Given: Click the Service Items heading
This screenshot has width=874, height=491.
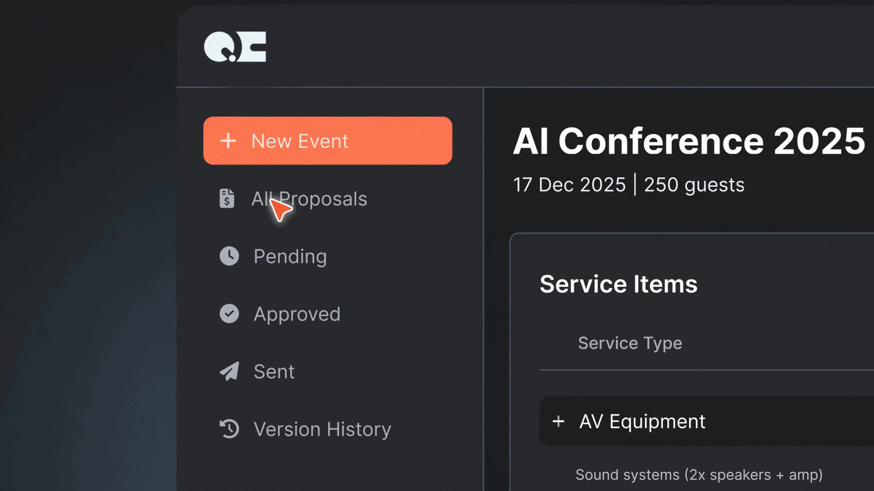Looking at the screenshot, I should tap(618, 284).
